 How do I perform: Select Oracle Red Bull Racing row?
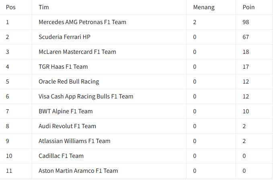point(69,82)
